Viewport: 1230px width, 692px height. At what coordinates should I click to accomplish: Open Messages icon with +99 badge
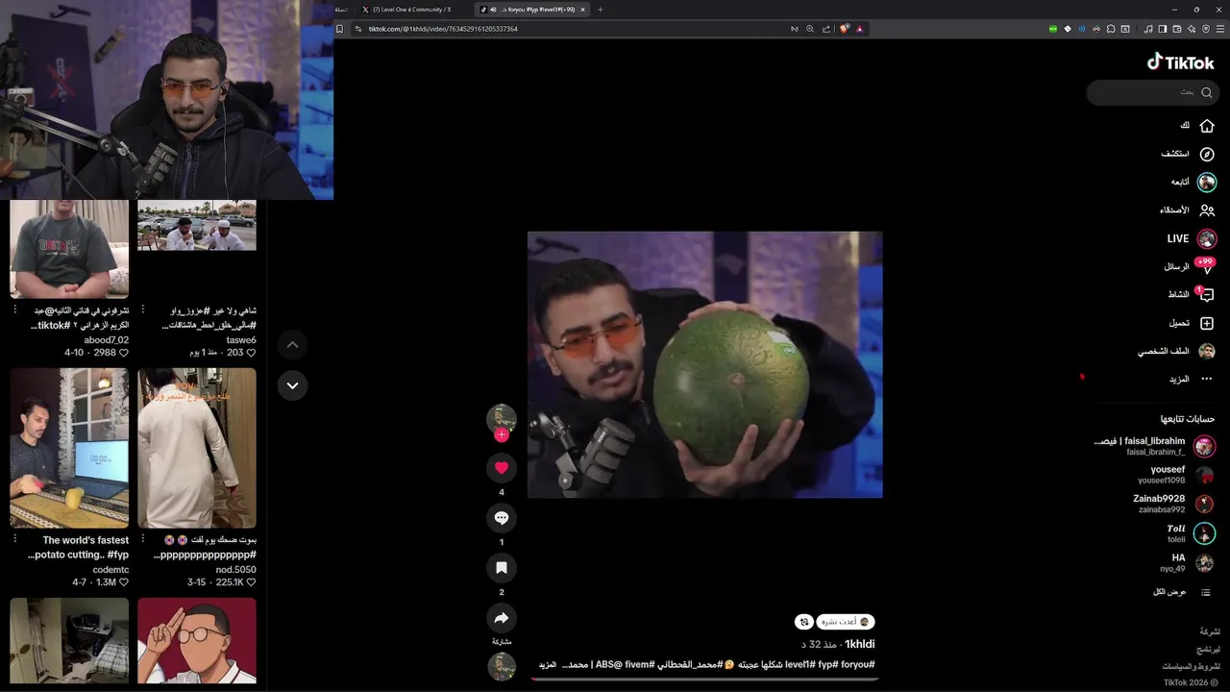click(x=1207, y=267)
